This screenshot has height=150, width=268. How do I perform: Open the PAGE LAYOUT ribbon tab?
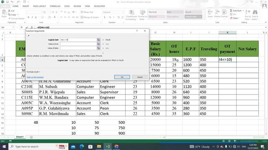39,6
